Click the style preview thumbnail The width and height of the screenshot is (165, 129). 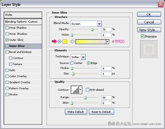[149, 49]
